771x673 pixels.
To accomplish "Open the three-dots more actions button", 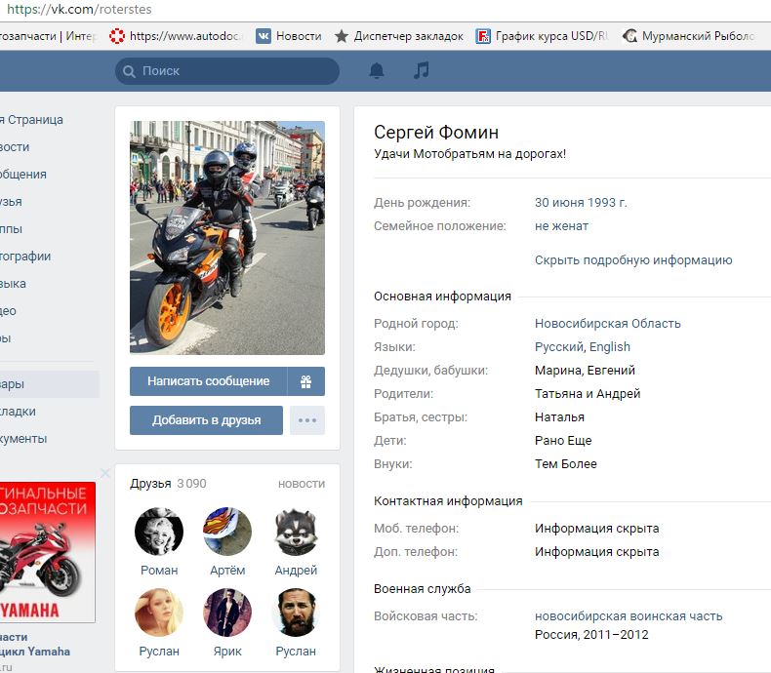I will (307, 420).
